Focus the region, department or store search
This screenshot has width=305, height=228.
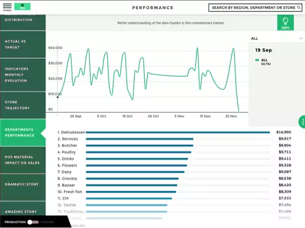point(255,8)
